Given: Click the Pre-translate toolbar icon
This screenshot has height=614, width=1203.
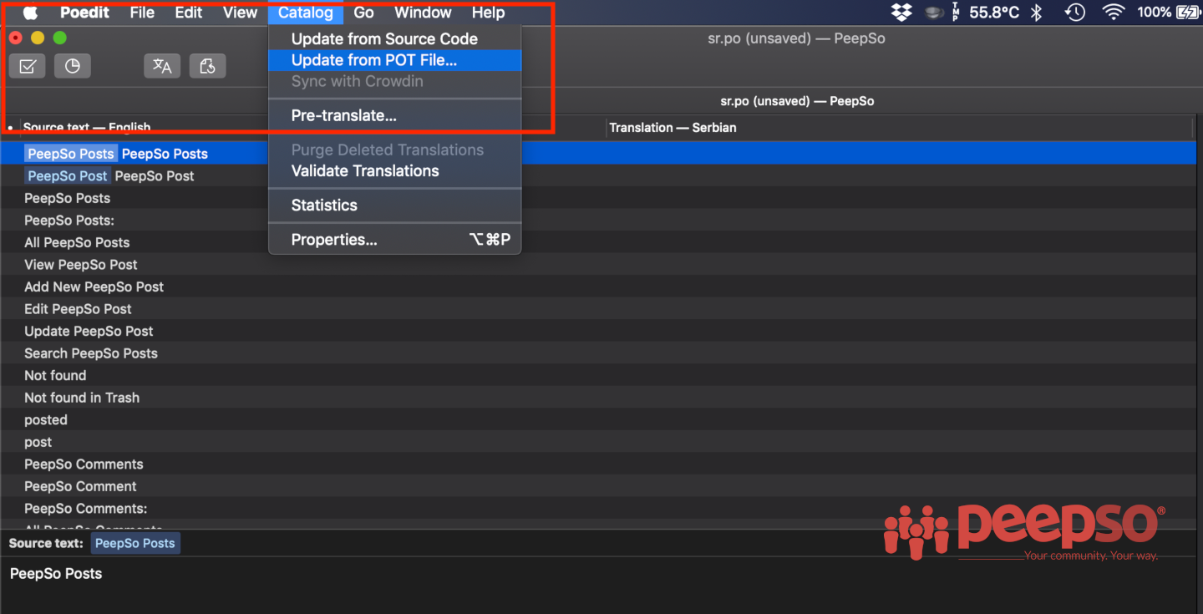Looking at the screenshot, I should [x=162, y=66].
